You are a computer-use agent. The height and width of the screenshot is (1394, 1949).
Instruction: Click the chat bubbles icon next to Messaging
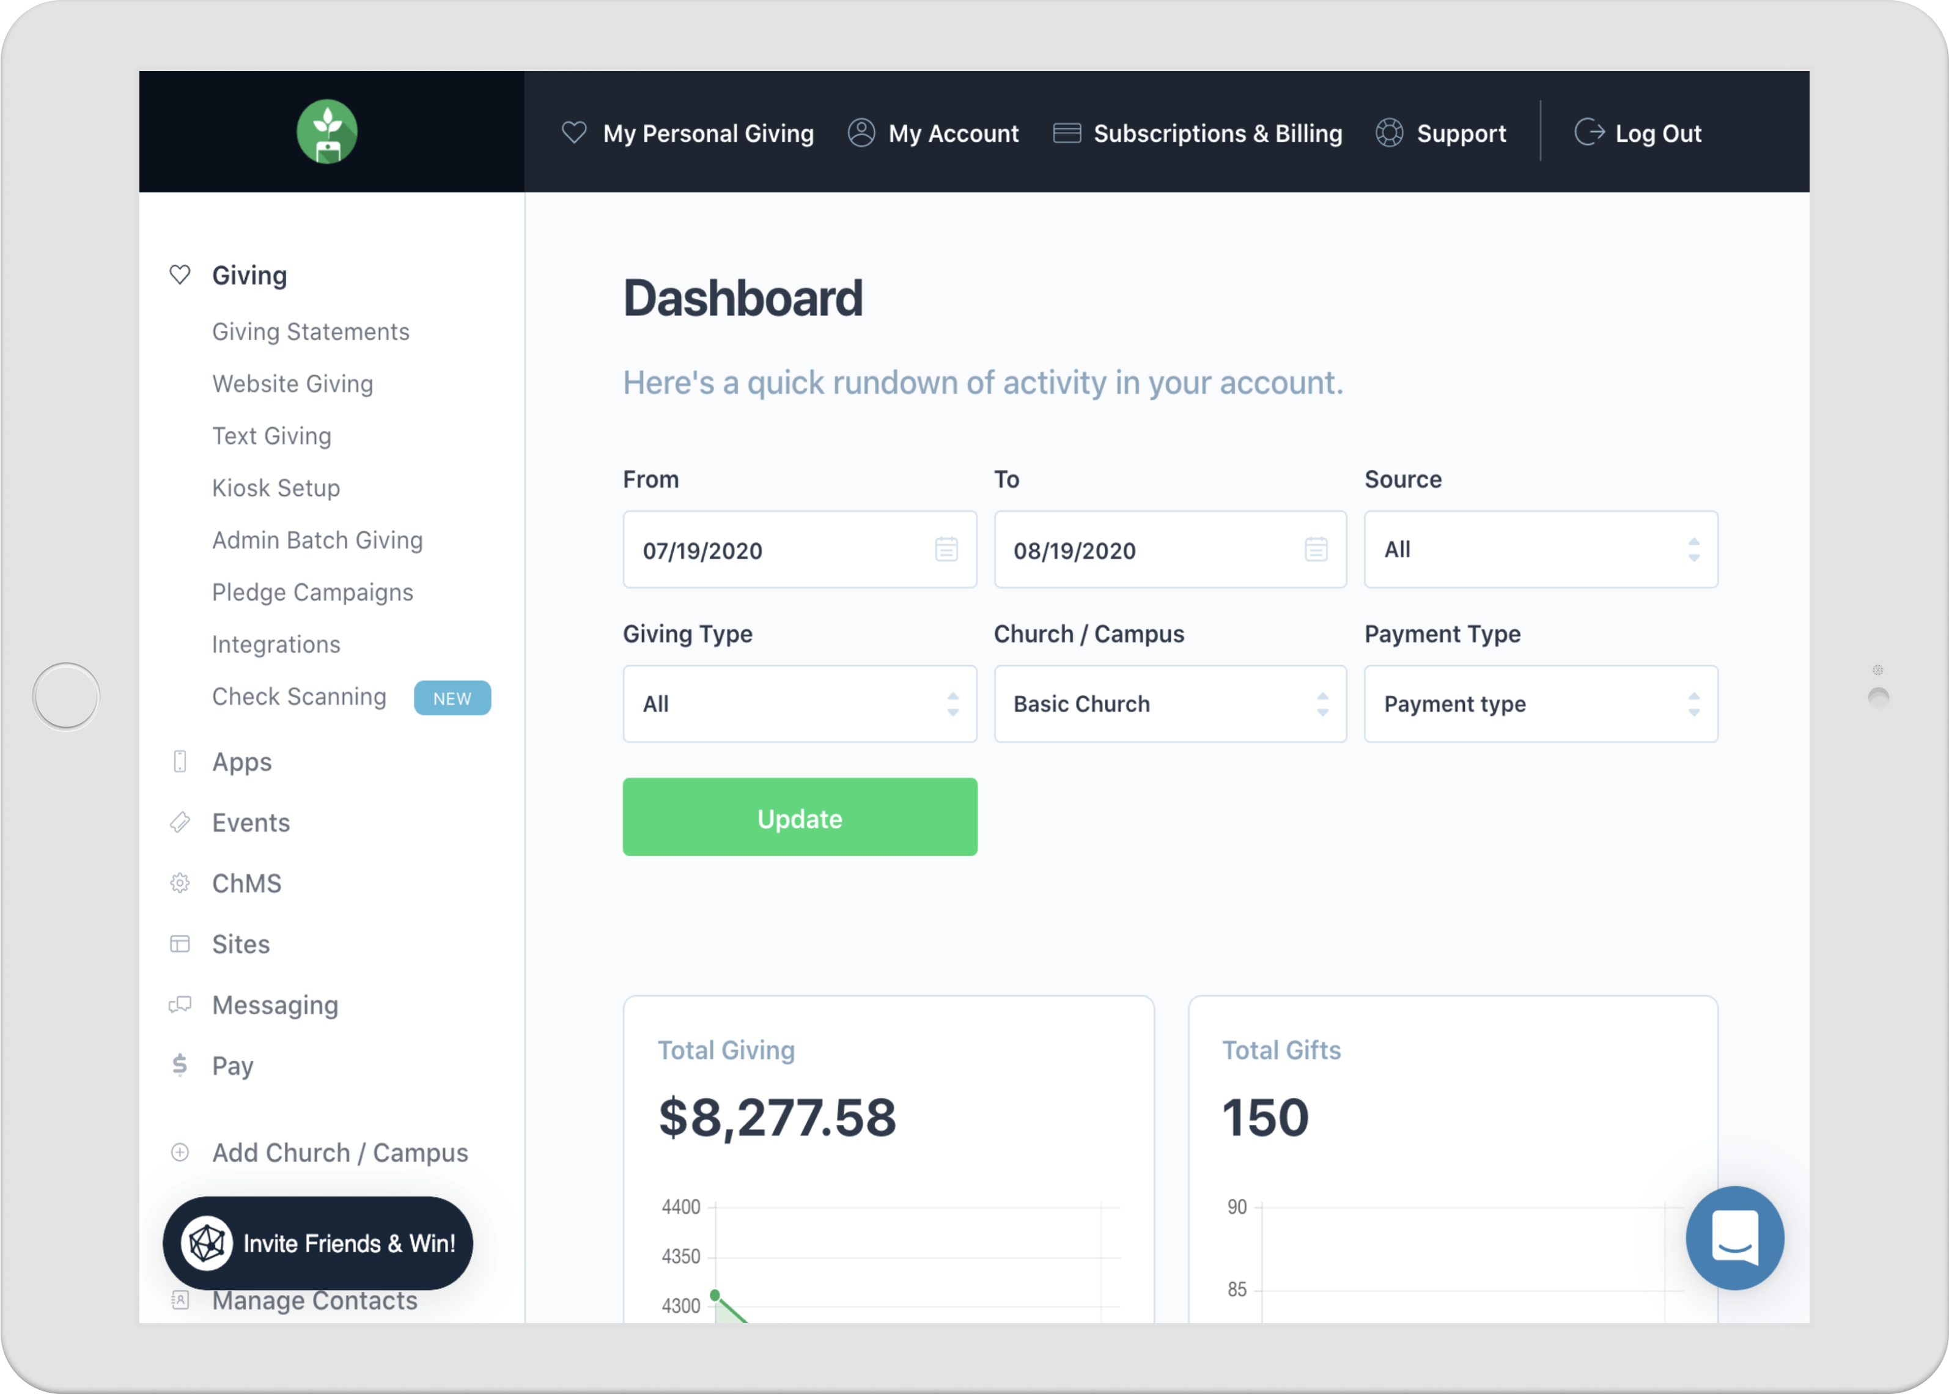tap(179, 1005)
